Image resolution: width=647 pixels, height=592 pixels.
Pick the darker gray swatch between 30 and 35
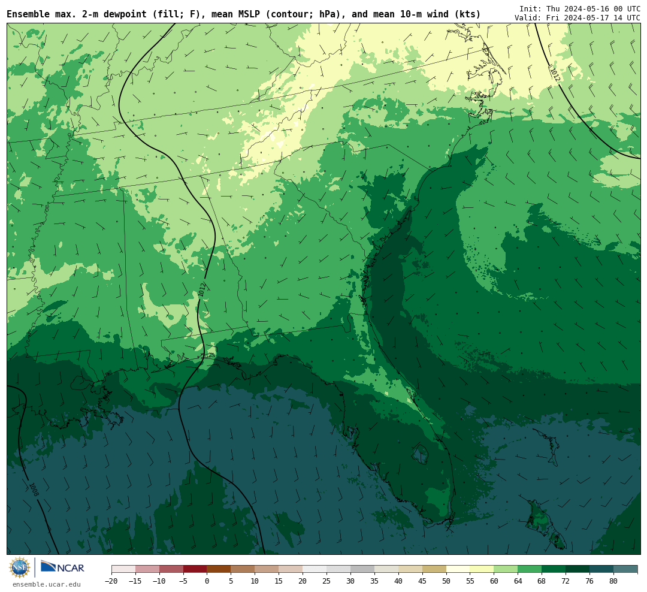tap(362, 569)
